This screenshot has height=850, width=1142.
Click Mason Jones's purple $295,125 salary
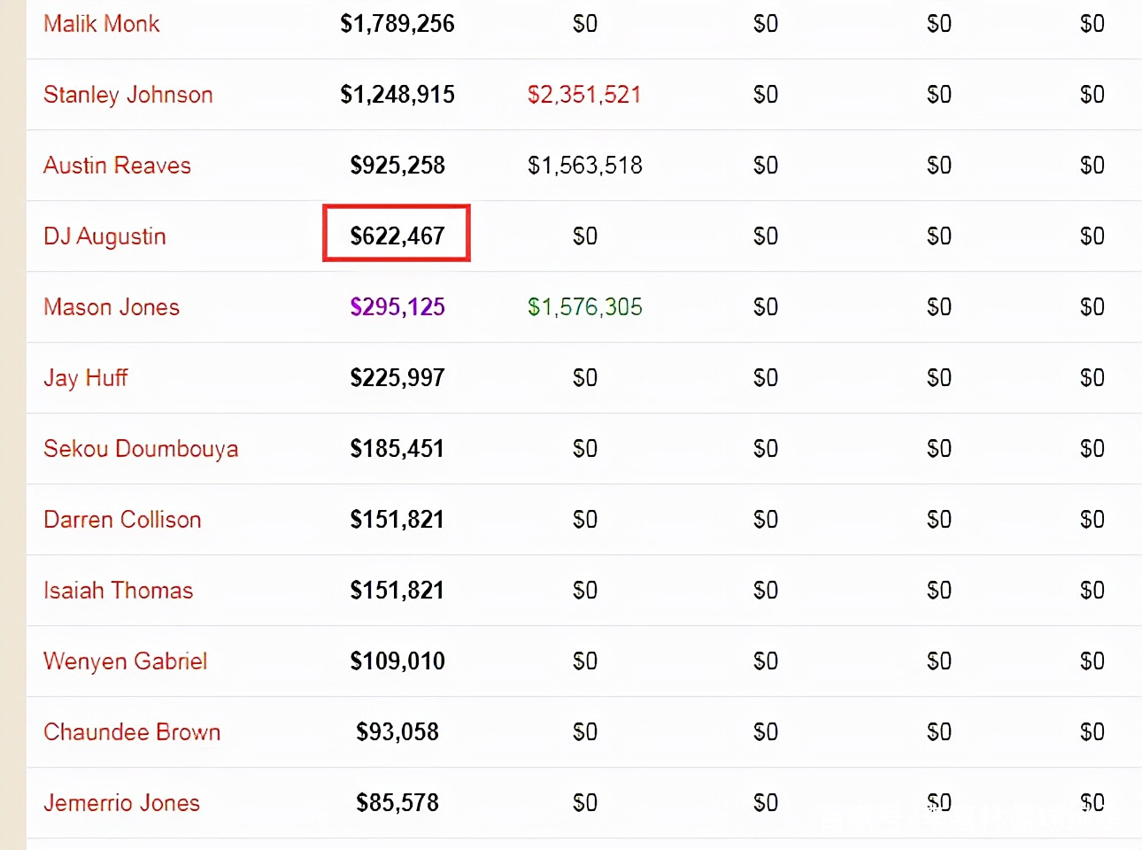pyautogui.click(x=397, y=307)
